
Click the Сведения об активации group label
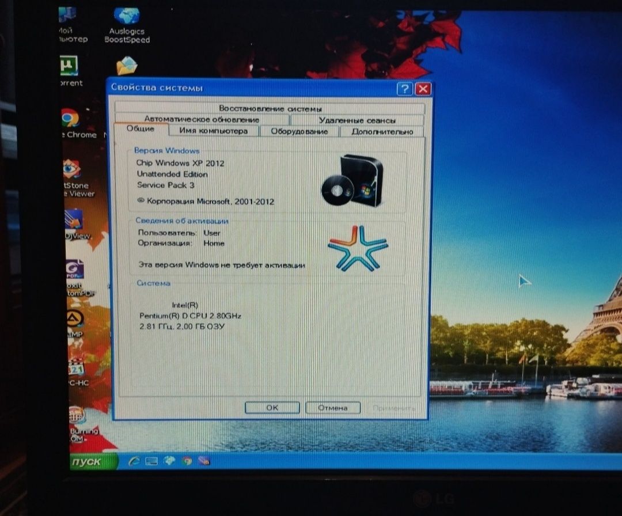182,221
